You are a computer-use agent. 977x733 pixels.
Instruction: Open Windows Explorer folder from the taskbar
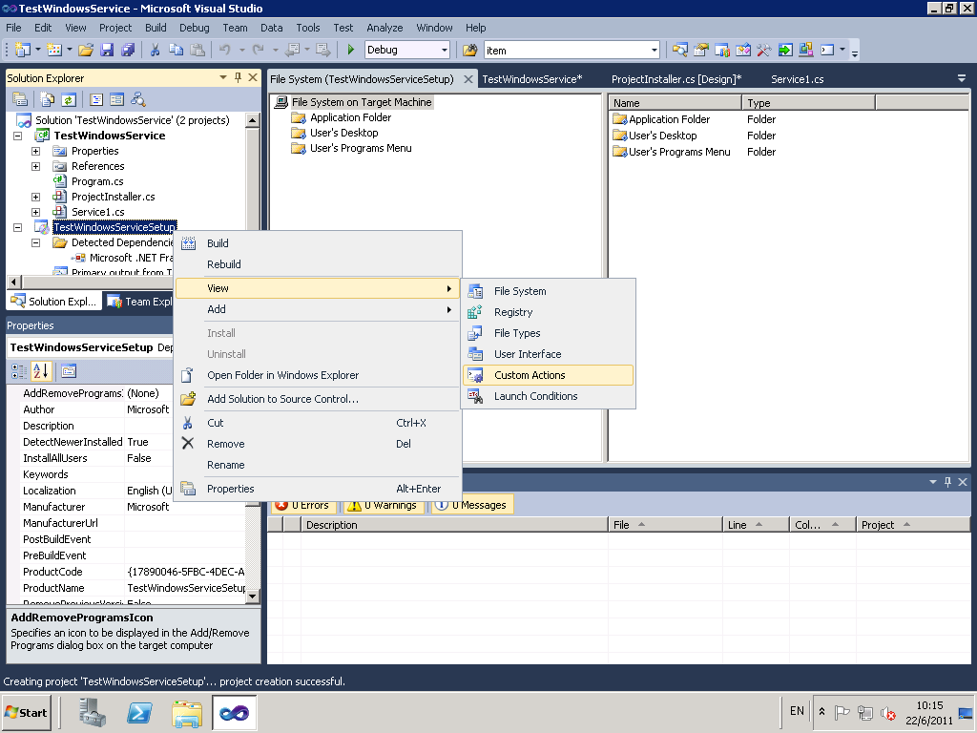click(187, 712)
